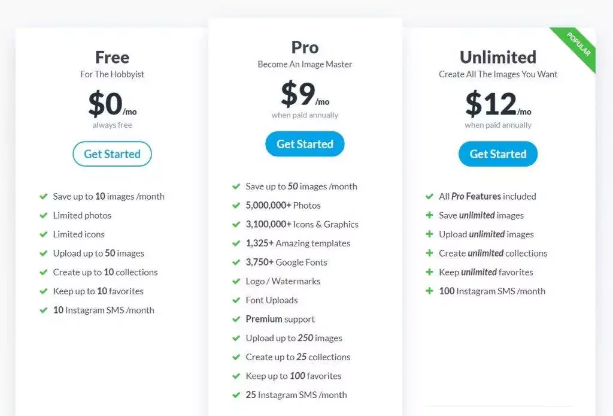Select the Free plan heading

click(112, 57)
